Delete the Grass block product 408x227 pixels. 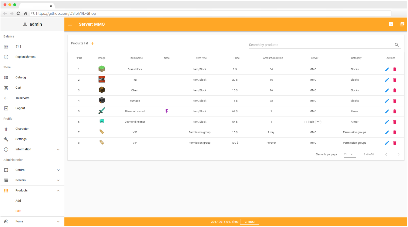[x=395, y=69]
